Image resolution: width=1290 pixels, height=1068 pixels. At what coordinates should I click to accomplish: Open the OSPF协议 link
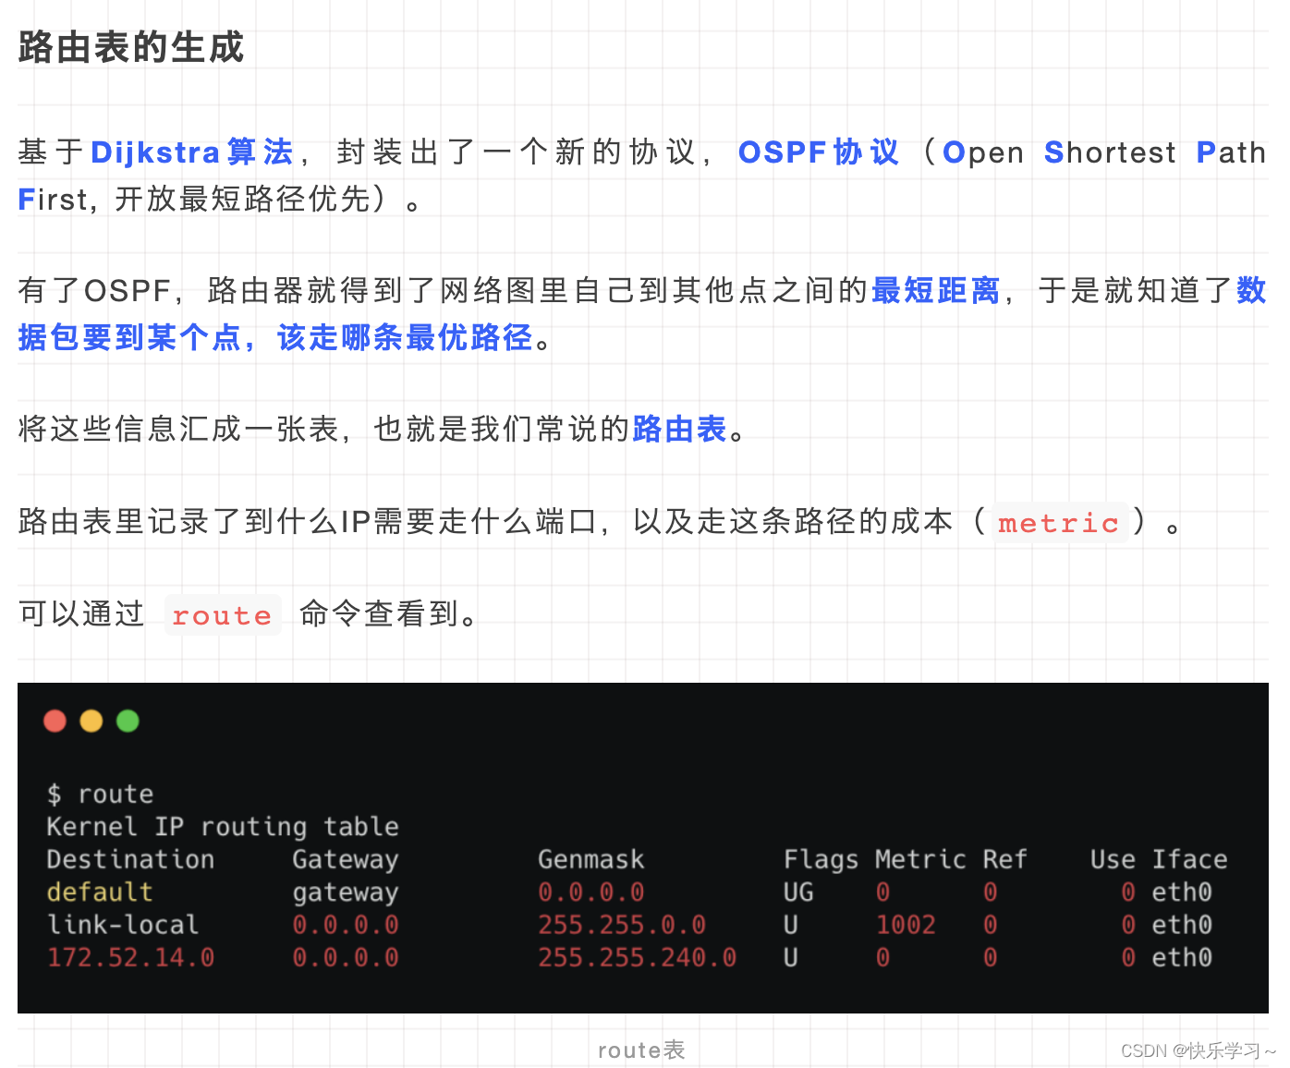tap(817, 152)
